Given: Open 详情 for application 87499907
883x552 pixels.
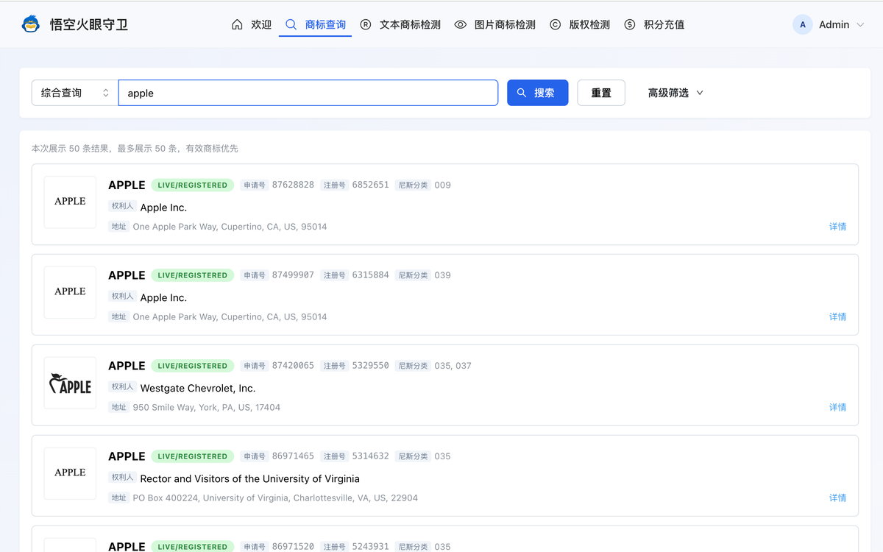Looking at the screenshot, I should click(x=837, y=316).
